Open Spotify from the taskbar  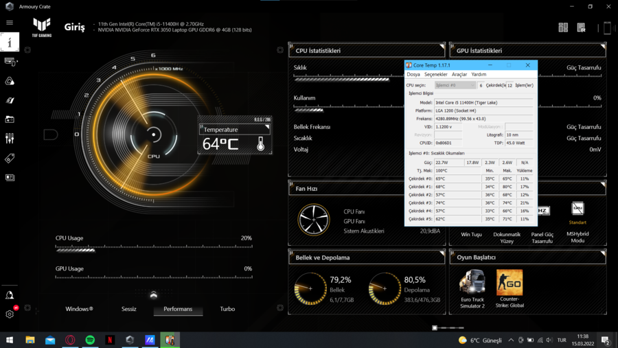(90, 340)
